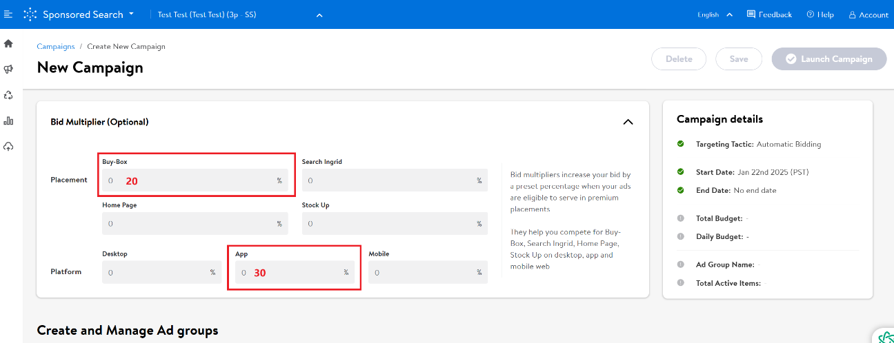This screenshot has height=343, width=894.
Task: Open the Account menu
Action: click(868, 14)
